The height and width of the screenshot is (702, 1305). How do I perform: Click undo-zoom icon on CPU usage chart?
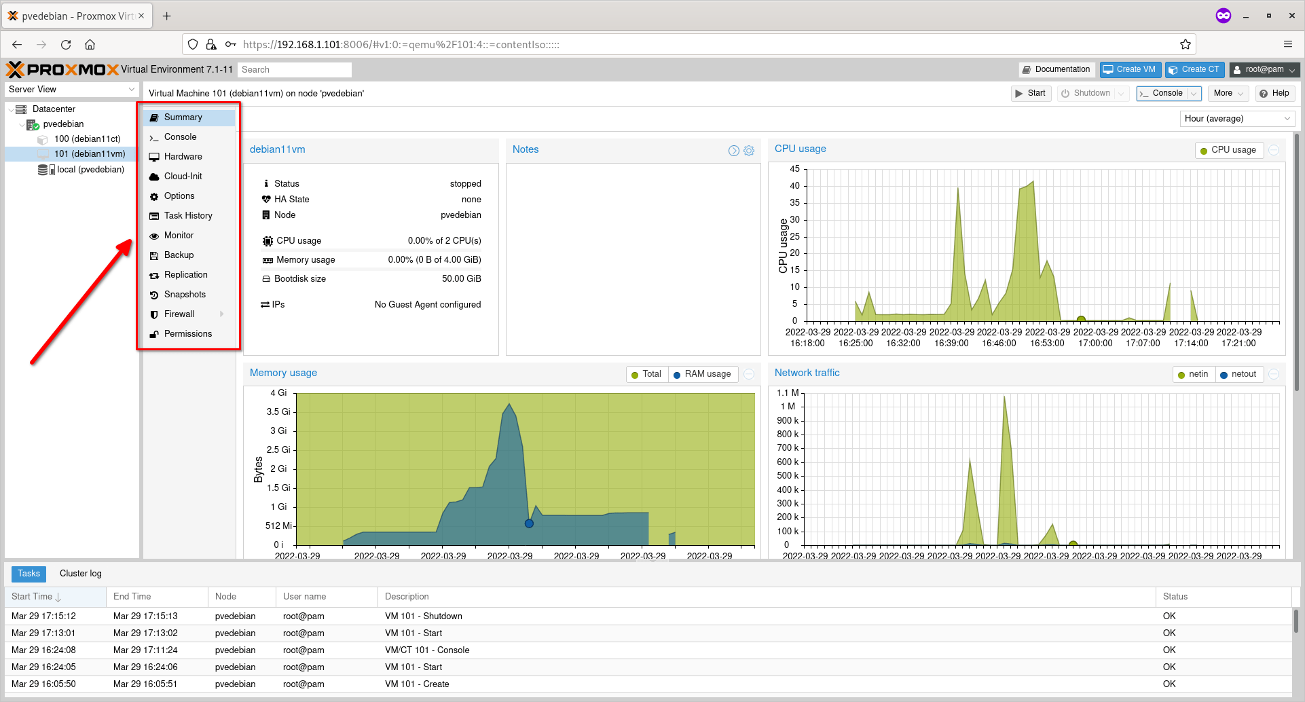click(1274, 150)
